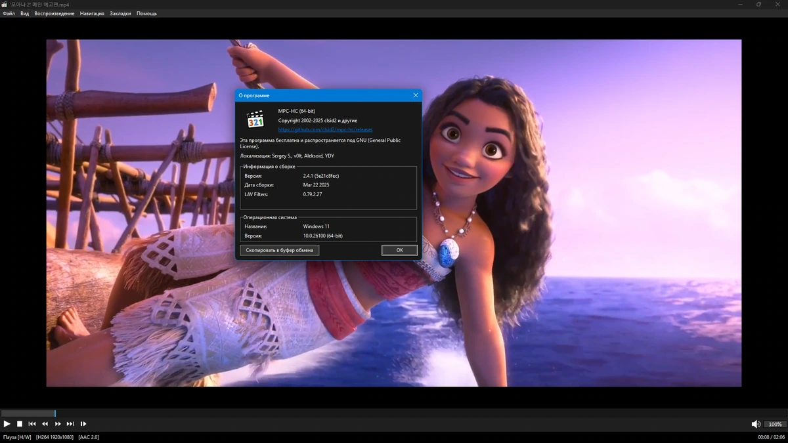Screen dimensions: 788x443
Task: Stop playback with the square Stop button
Action: tap(20, 424)
